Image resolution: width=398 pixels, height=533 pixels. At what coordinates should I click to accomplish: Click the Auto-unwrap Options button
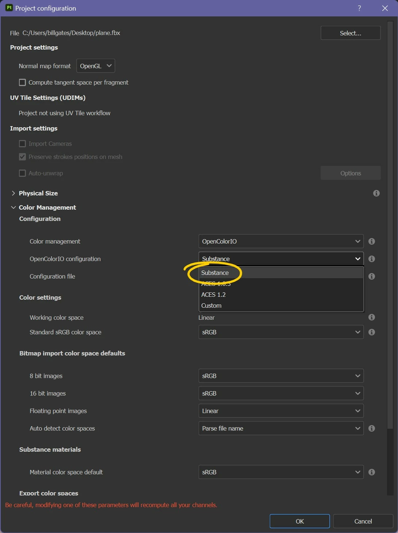[351, 173]
